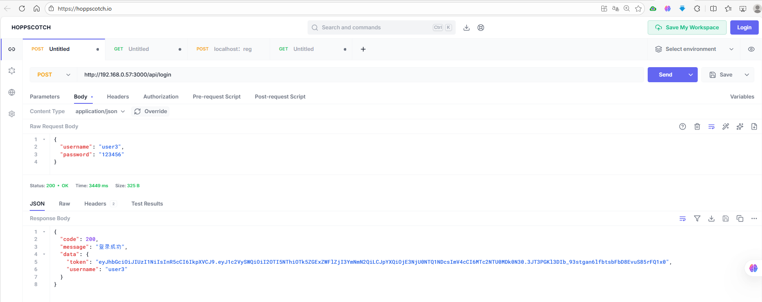Click Save My Workspace
The image size is (762, 302).
point(687,28)
